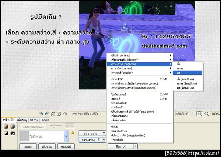Expand the deepen submenu arrow
Viewport: 221px width, 157px height.
[171, 60]
